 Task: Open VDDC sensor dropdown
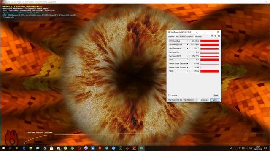(187, 71)
